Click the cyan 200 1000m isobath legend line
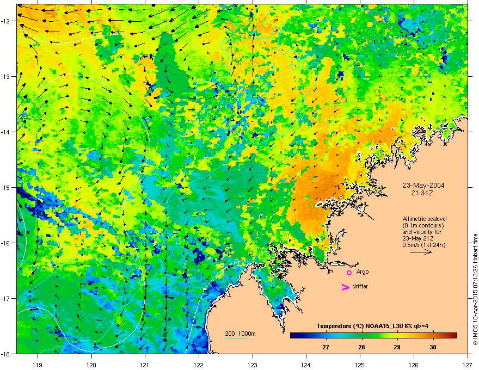The image size is (479, 370). tap(236, 338)
